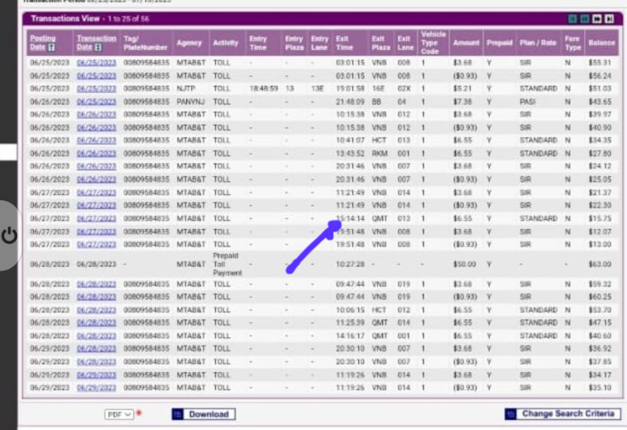
Task: Click the Exit Plaza column header
Action: pyautogui.click(x=381, y=43)
